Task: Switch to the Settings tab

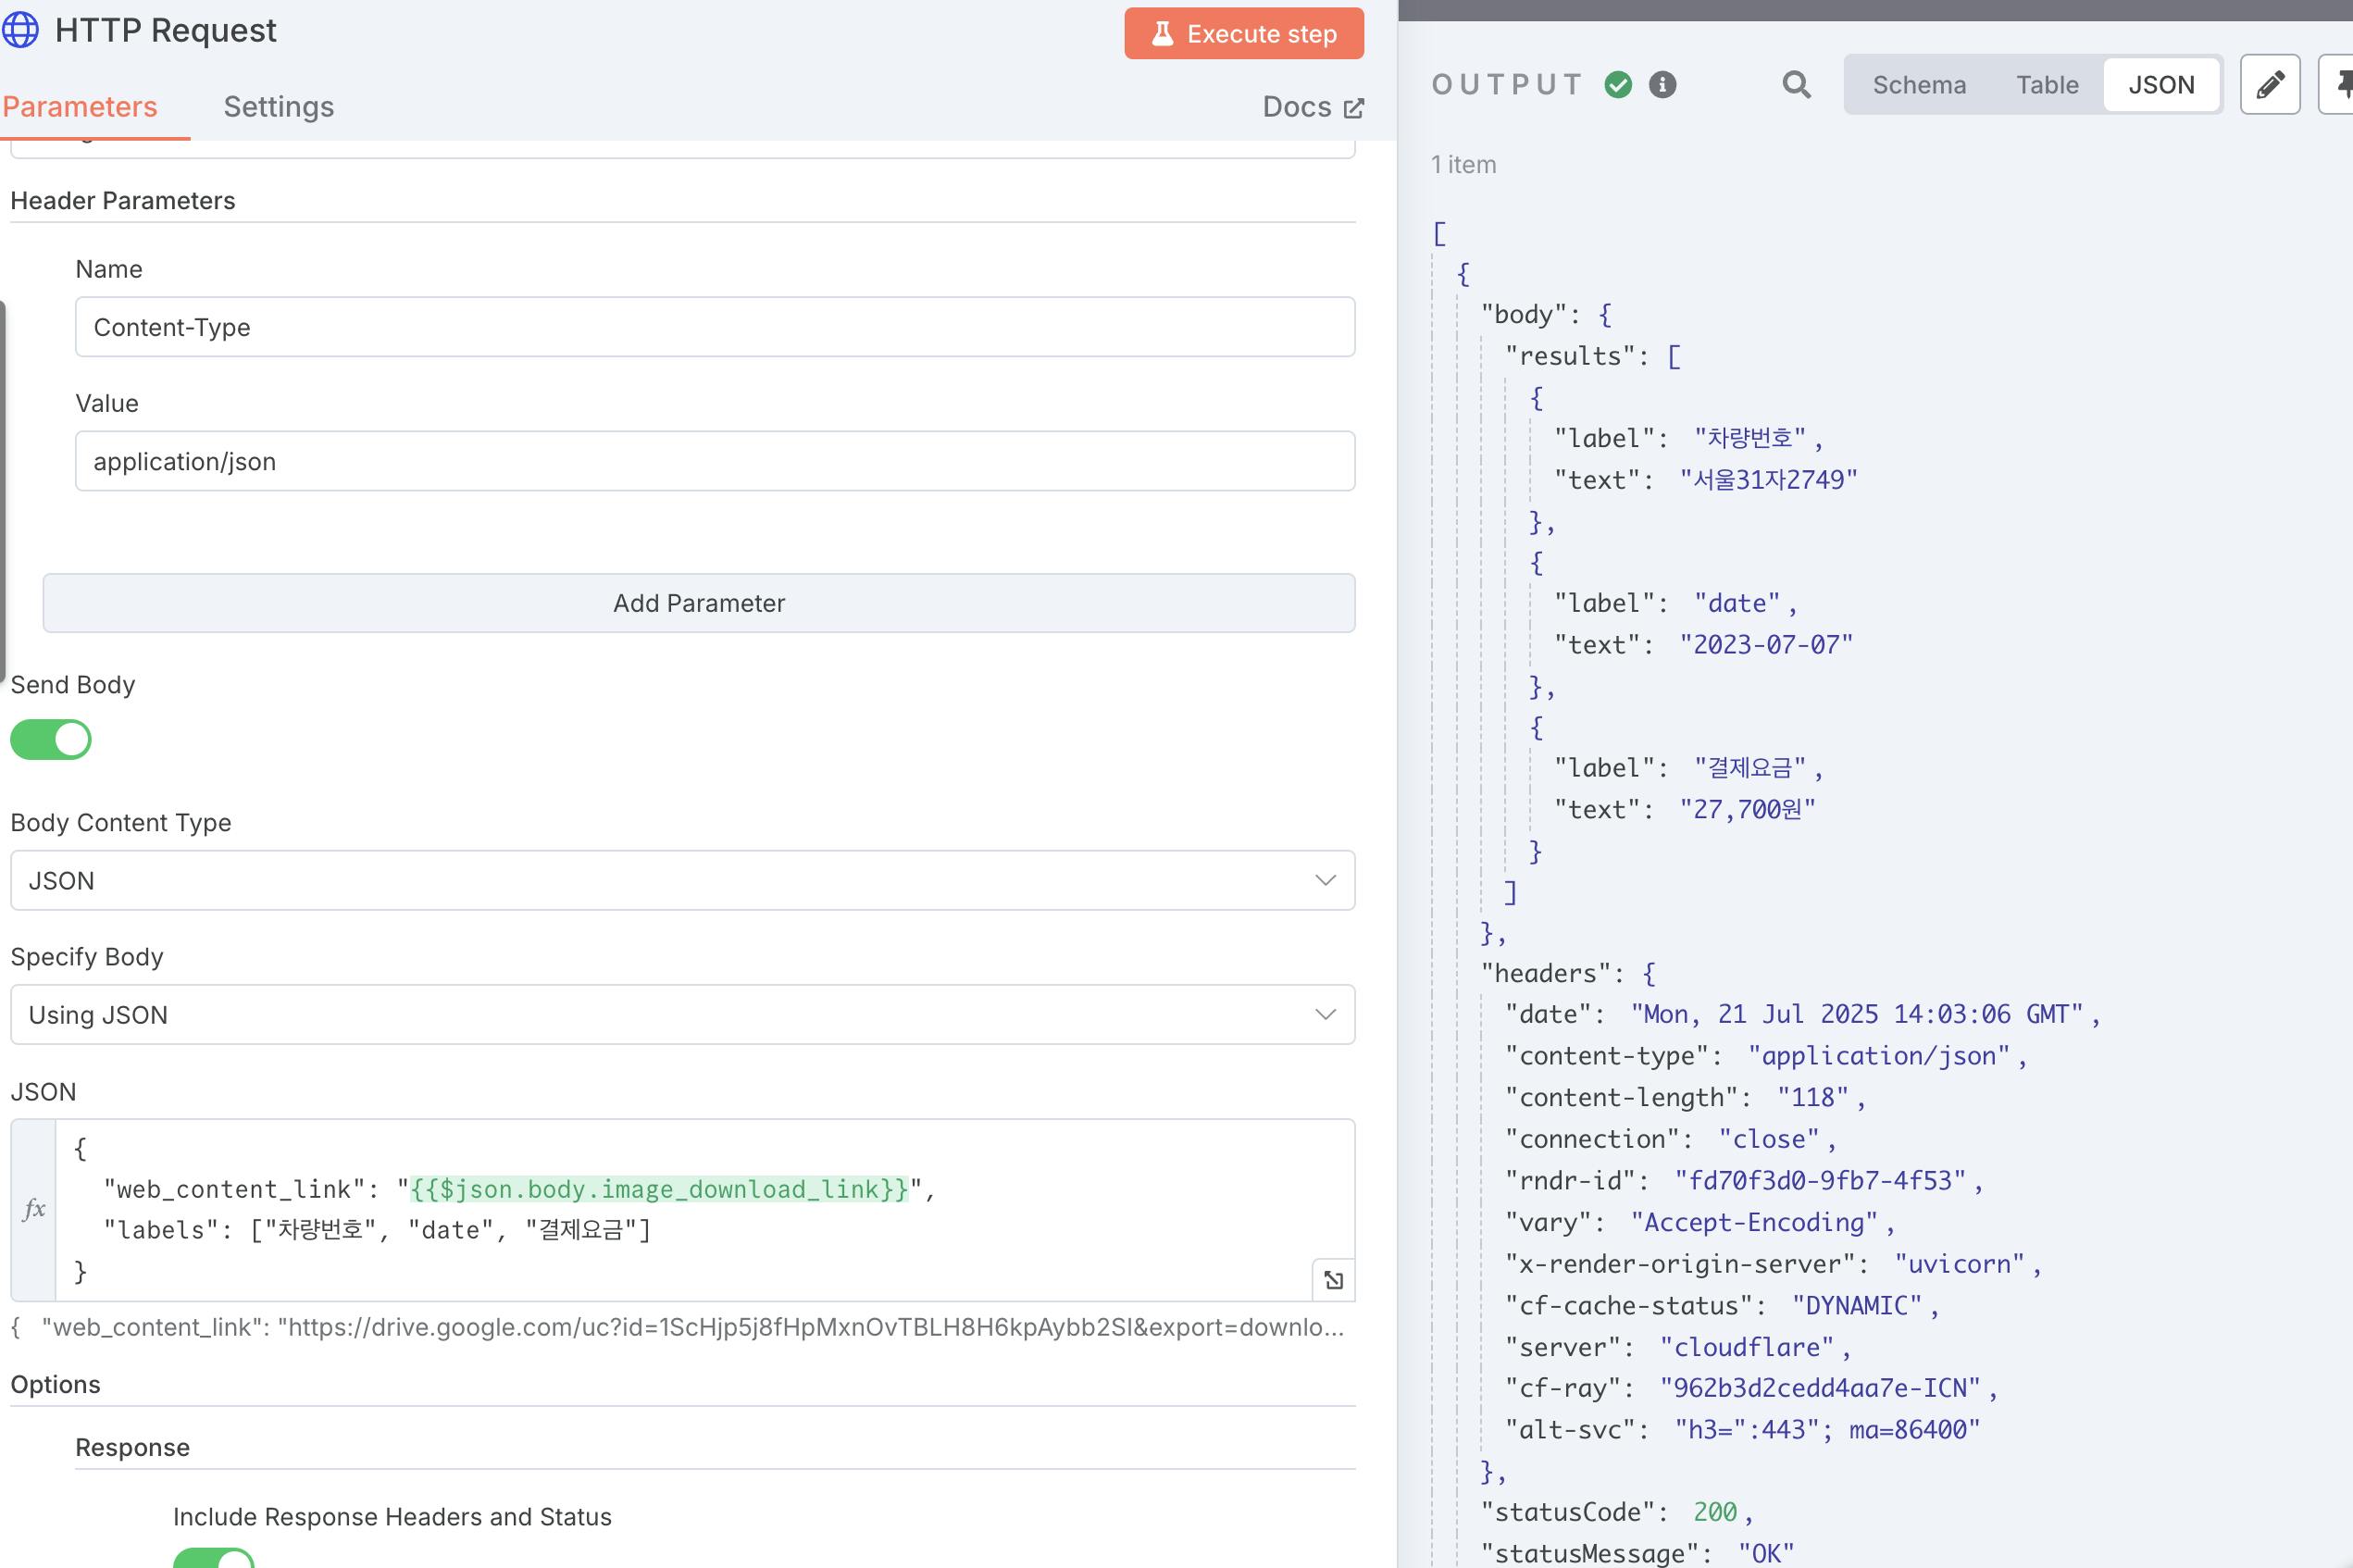Action: [279, 107]
